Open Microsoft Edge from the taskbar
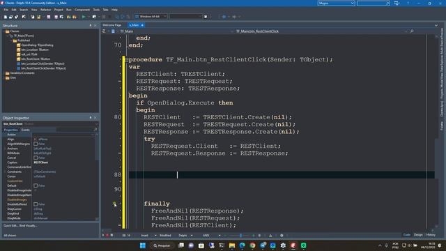446x251 pixels. pyautogui.click(x=243, y=245)
